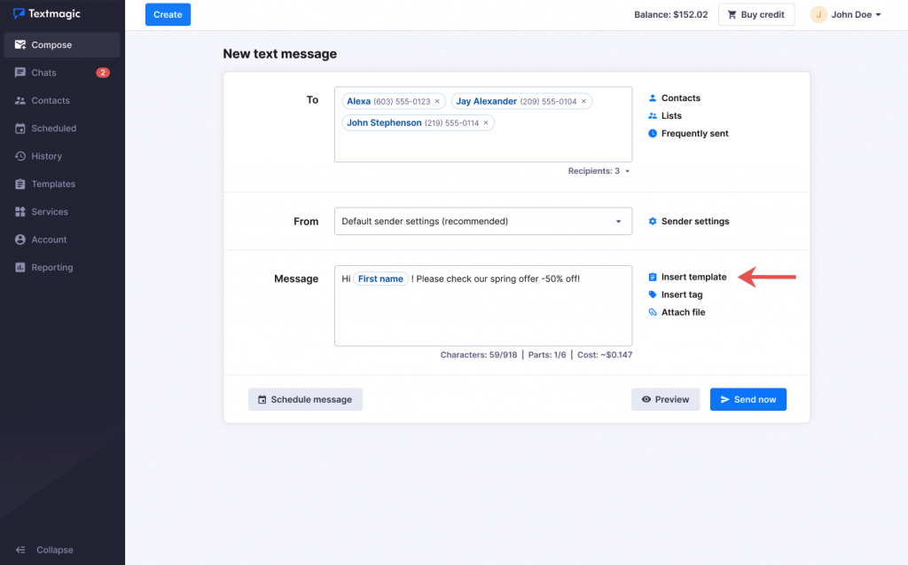Expand the Recipients: 3 dropdown

point(599,170)
